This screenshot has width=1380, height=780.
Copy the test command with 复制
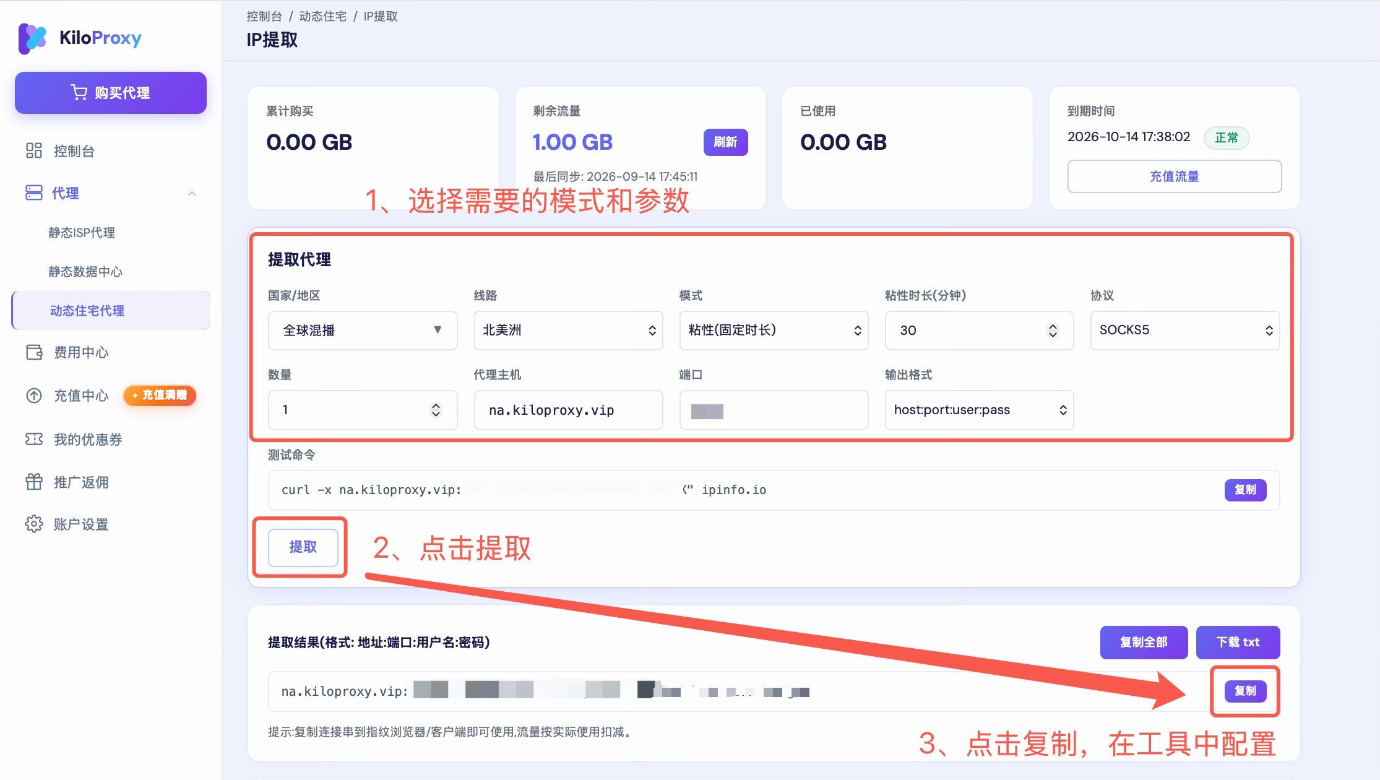click(1245, 490)
